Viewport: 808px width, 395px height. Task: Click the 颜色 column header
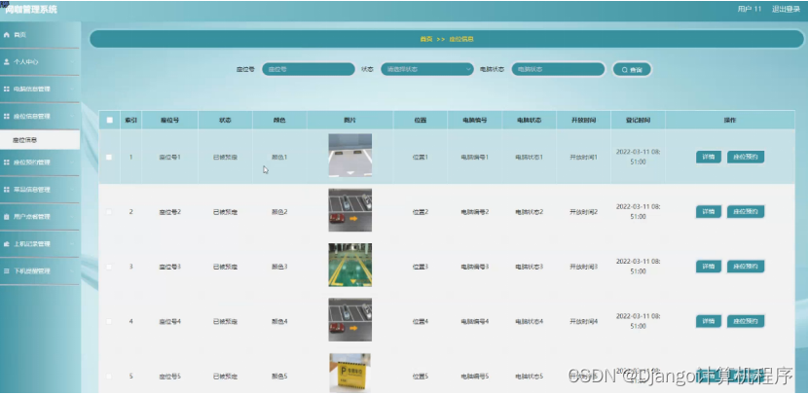279,120
